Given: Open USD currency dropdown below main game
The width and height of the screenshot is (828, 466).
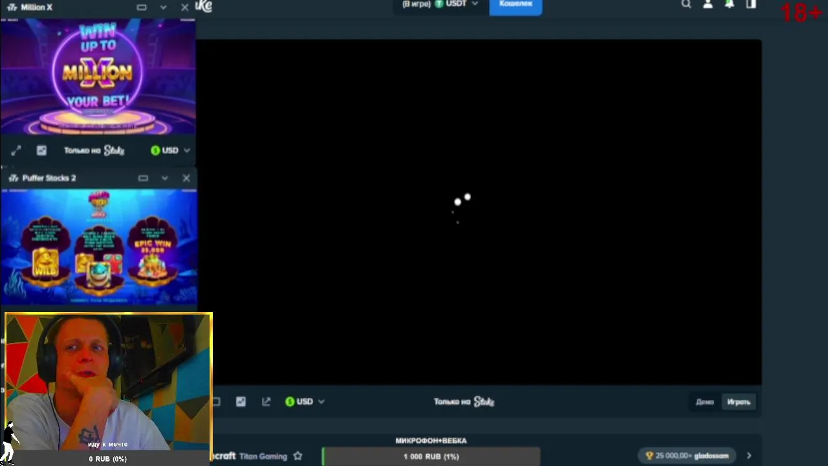Looking at the screenshot, I should (x=305, y=401).
